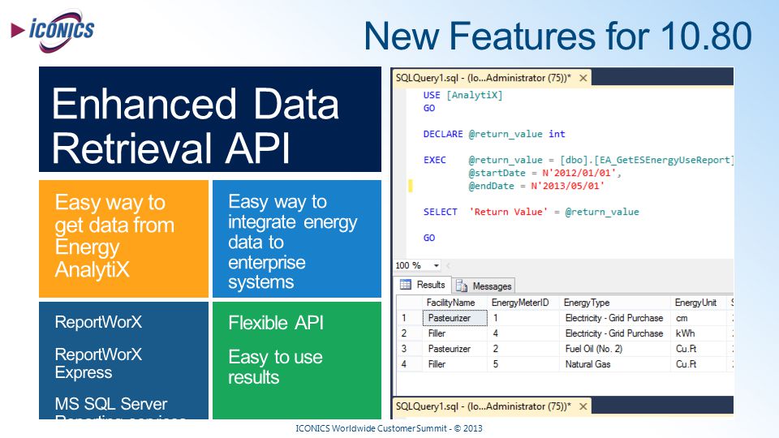Click the DECLARE @return_value int line
Image resolution: width=779 pixels, height=438 pixels.
[494, 134]
